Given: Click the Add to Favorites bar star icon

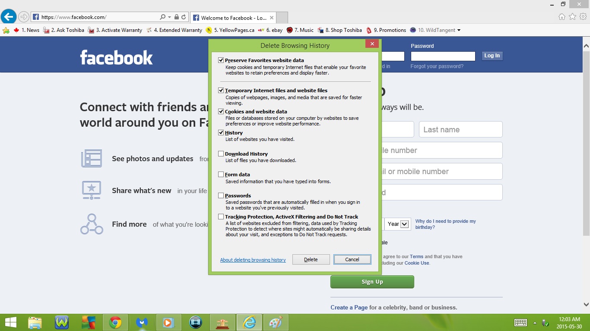Looking at the screenshot, I should [6, 30].
